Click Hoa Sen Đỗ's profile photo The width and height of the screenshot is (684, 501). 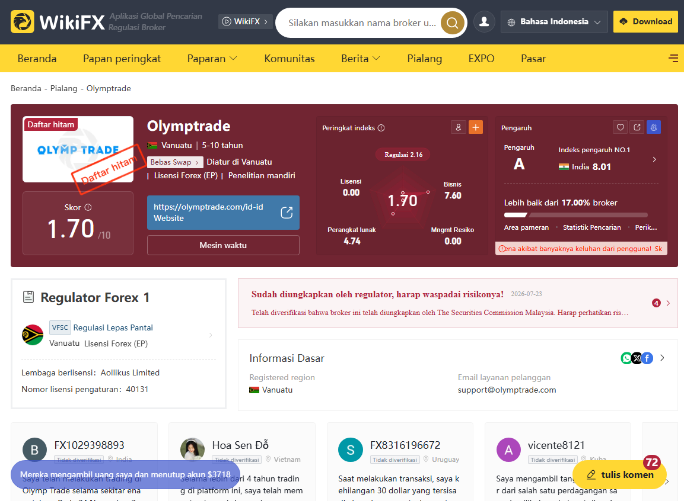click(x=192, y=450)
